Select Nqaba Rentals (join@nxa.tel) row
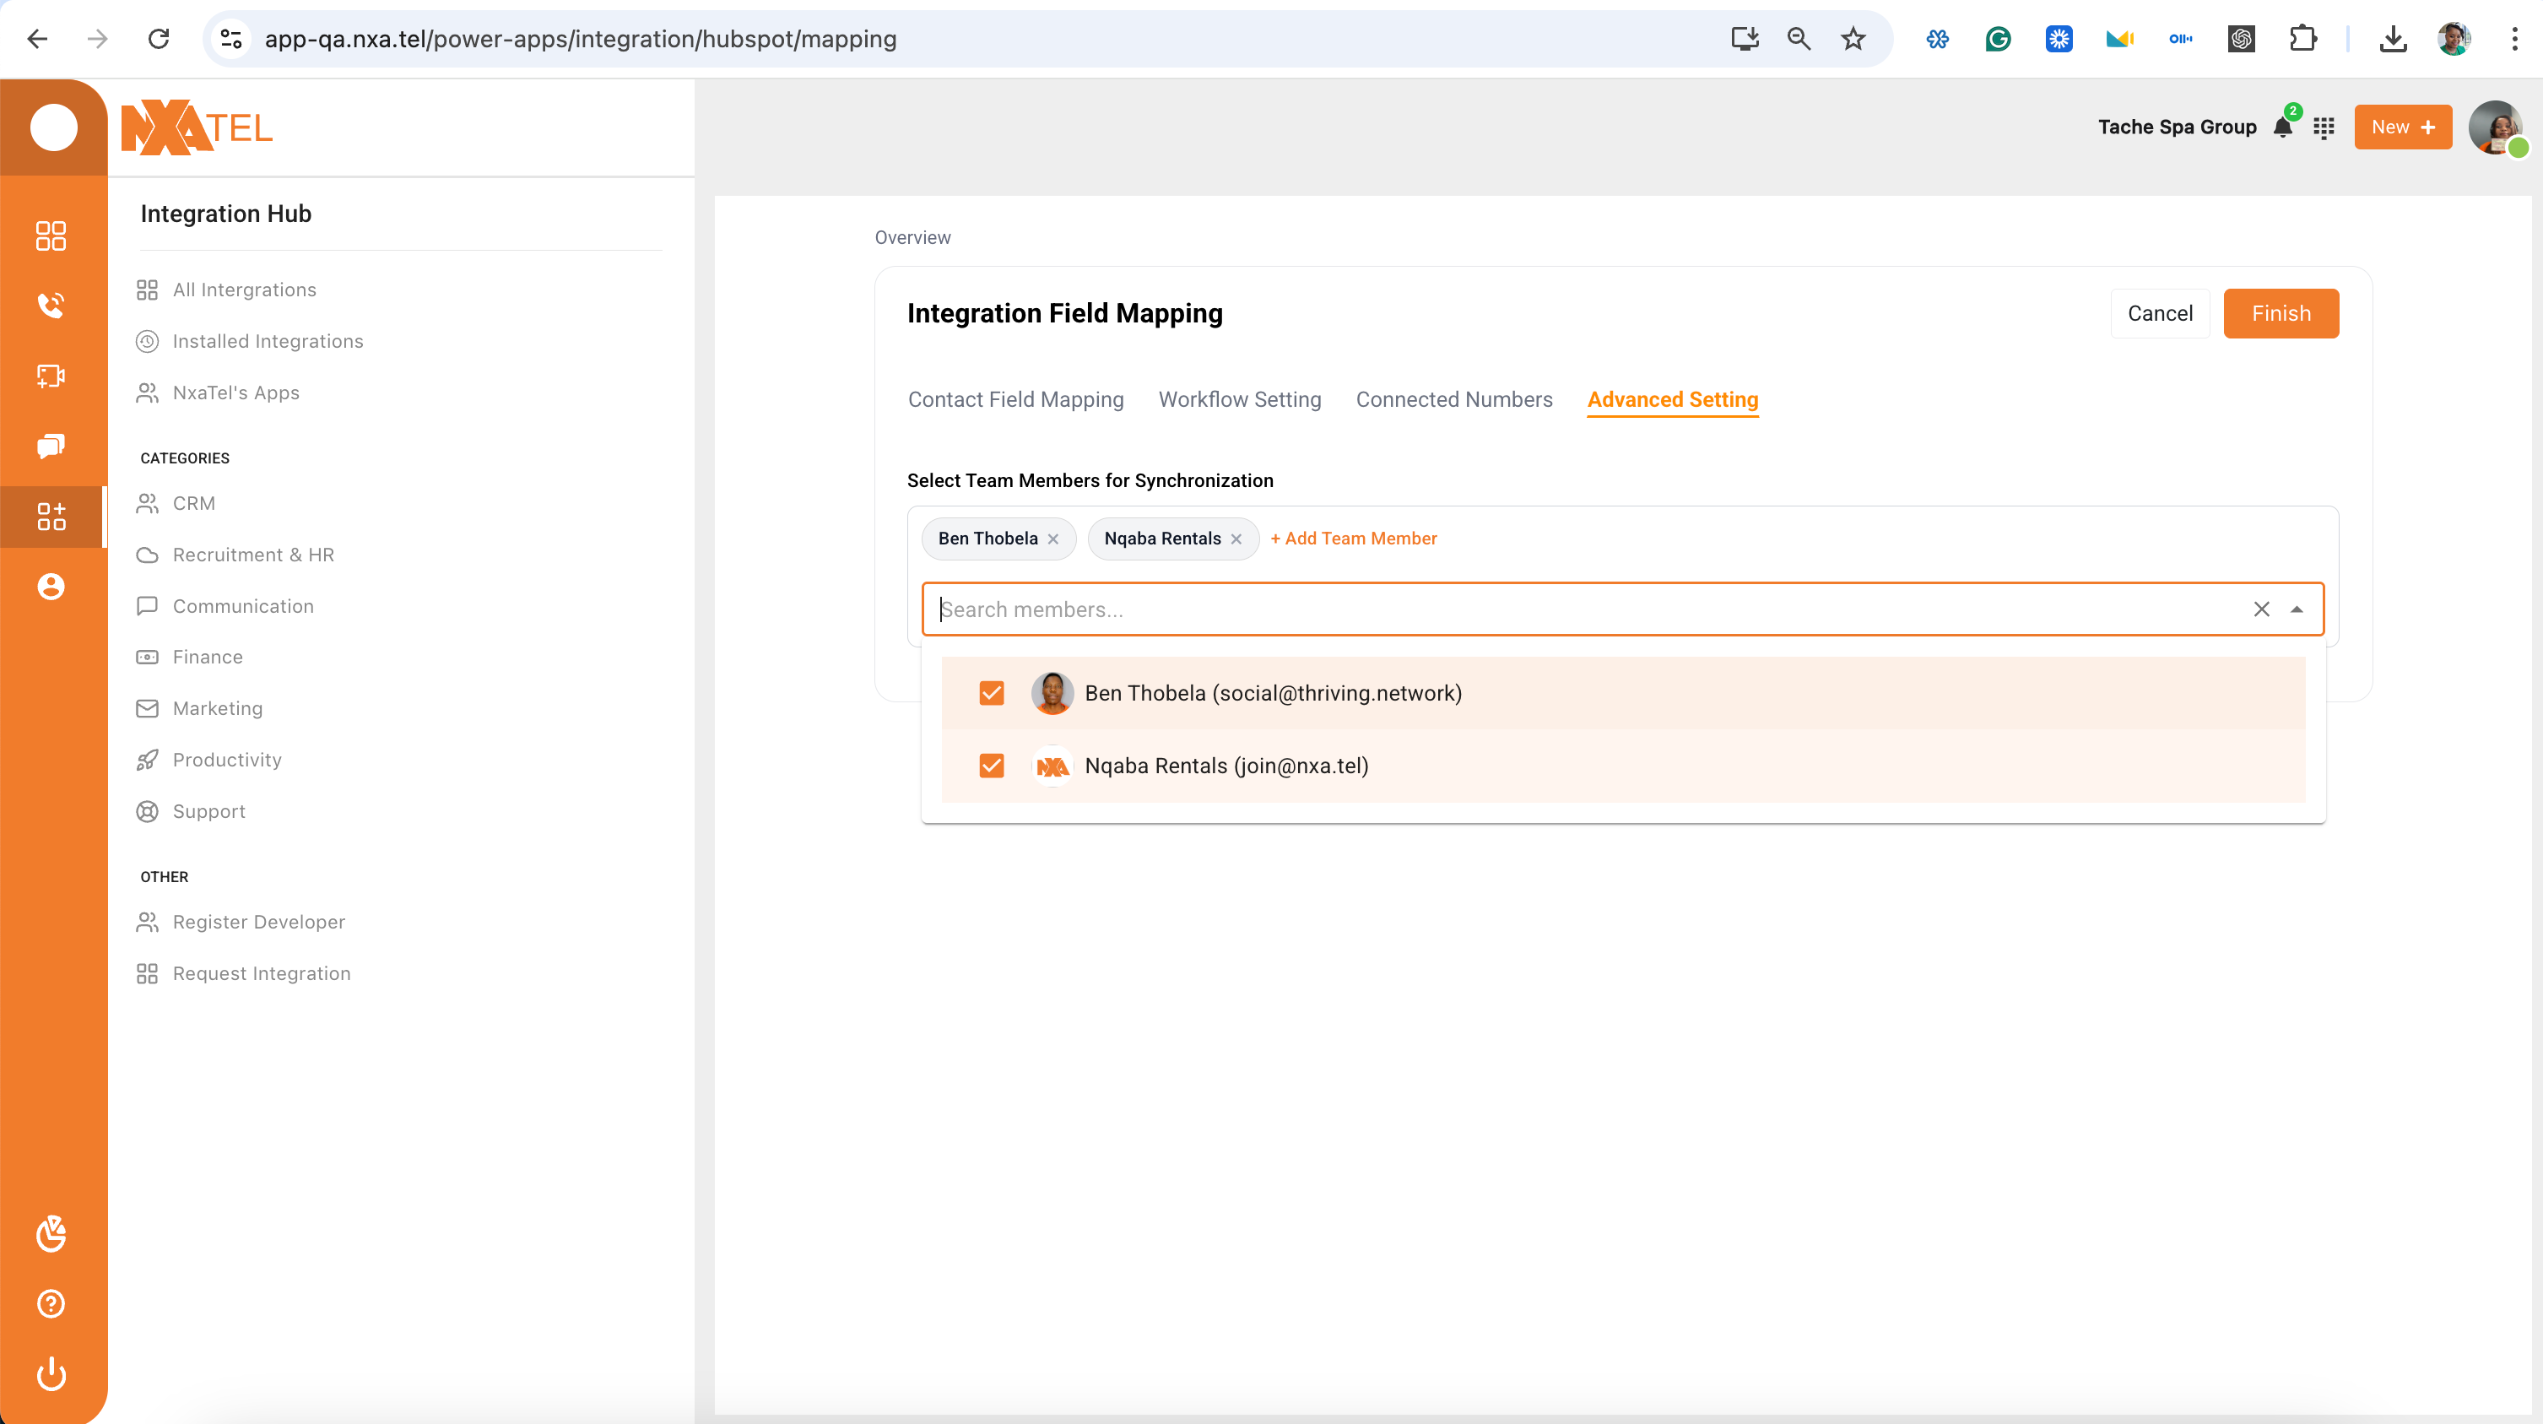Viewport: 2543px width, 1424px height. click(1623, 766)
